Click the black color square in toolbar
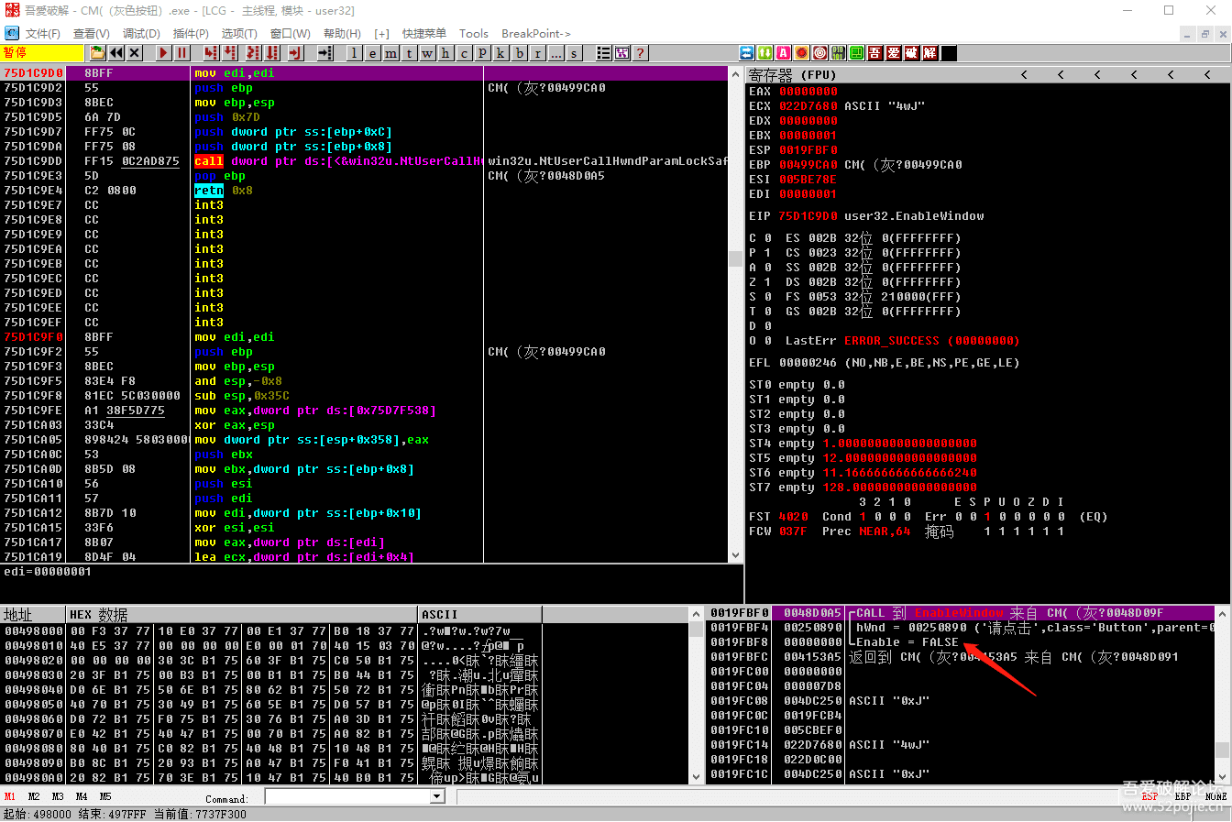Screen dimensions: 1232x822 point(949,53)
